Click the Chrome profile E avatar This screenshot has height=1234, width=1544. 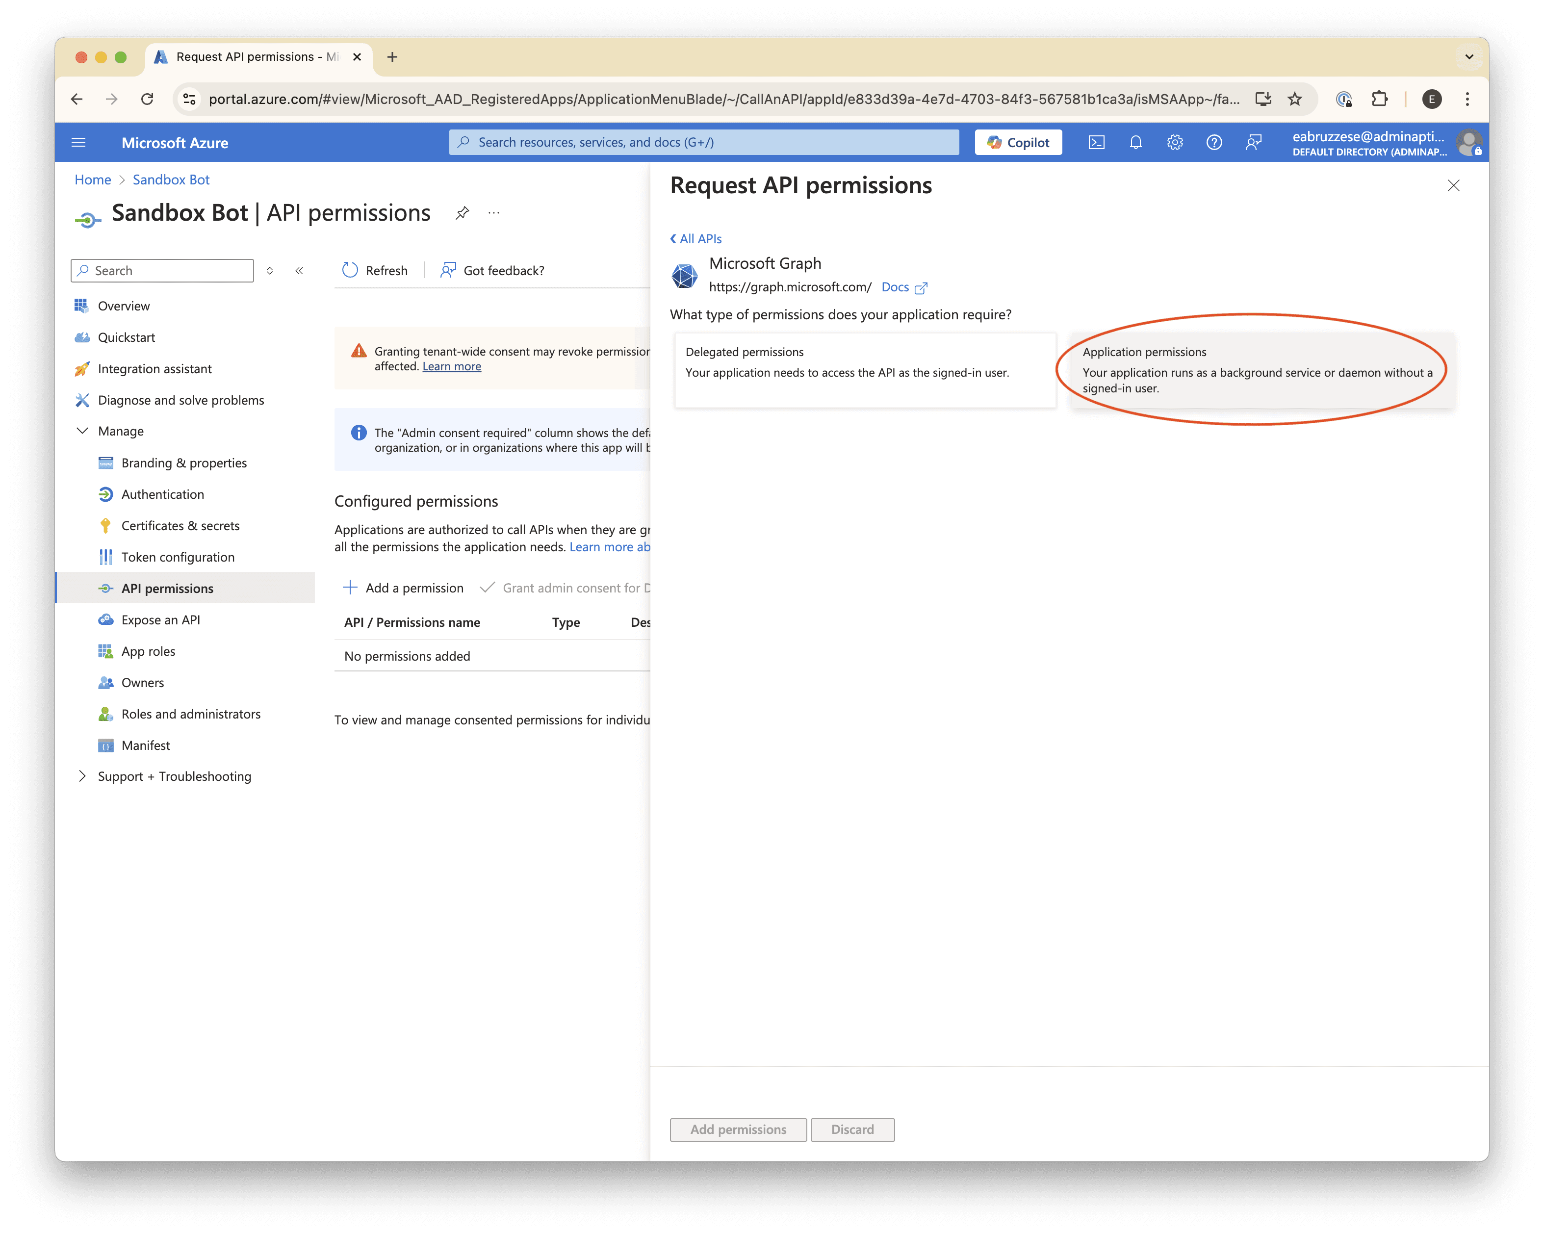tap(1432, 99)
